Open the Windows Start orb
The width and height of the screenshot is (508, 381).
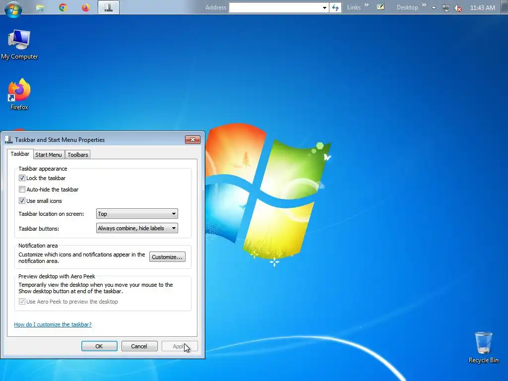[13, 8]
